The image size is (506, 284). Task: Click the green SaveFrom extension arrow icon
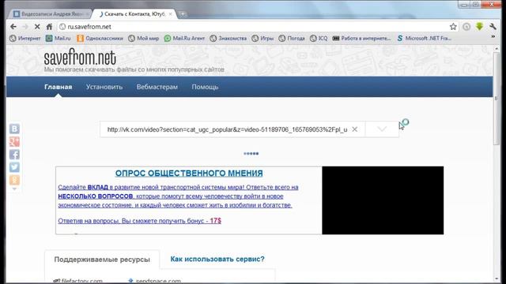pyautogui.click(x=480, y=27)
